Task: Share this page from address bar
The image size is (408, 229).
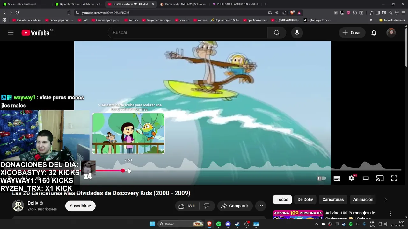Action: pyautogui.click(x=284, y=13)
